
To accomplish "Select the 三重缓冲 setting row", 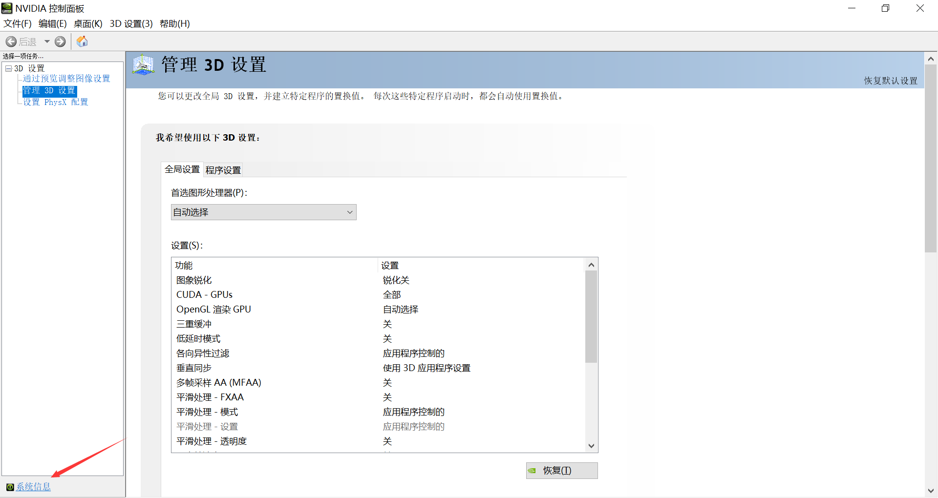I will (x=379, y=324).
